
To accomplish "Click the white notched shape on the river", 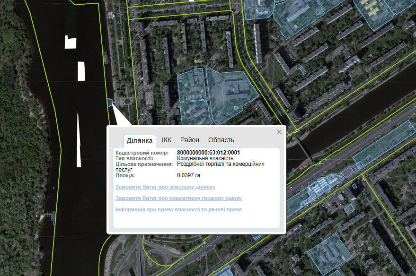I will 70,42.
